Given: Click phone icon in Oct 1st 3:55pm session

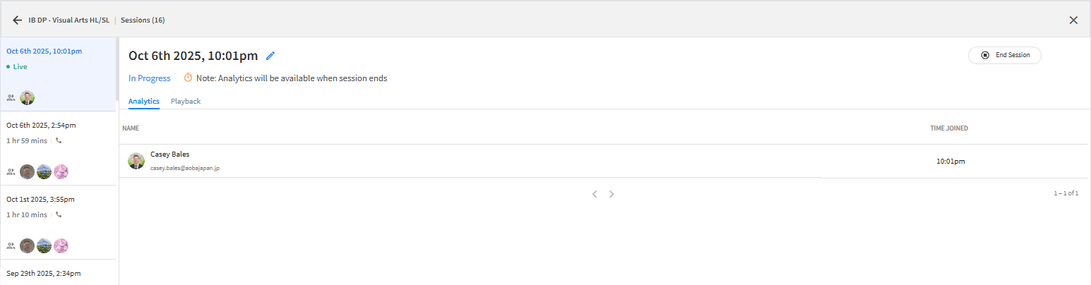Looking at the screenshot, I should 59,214.
